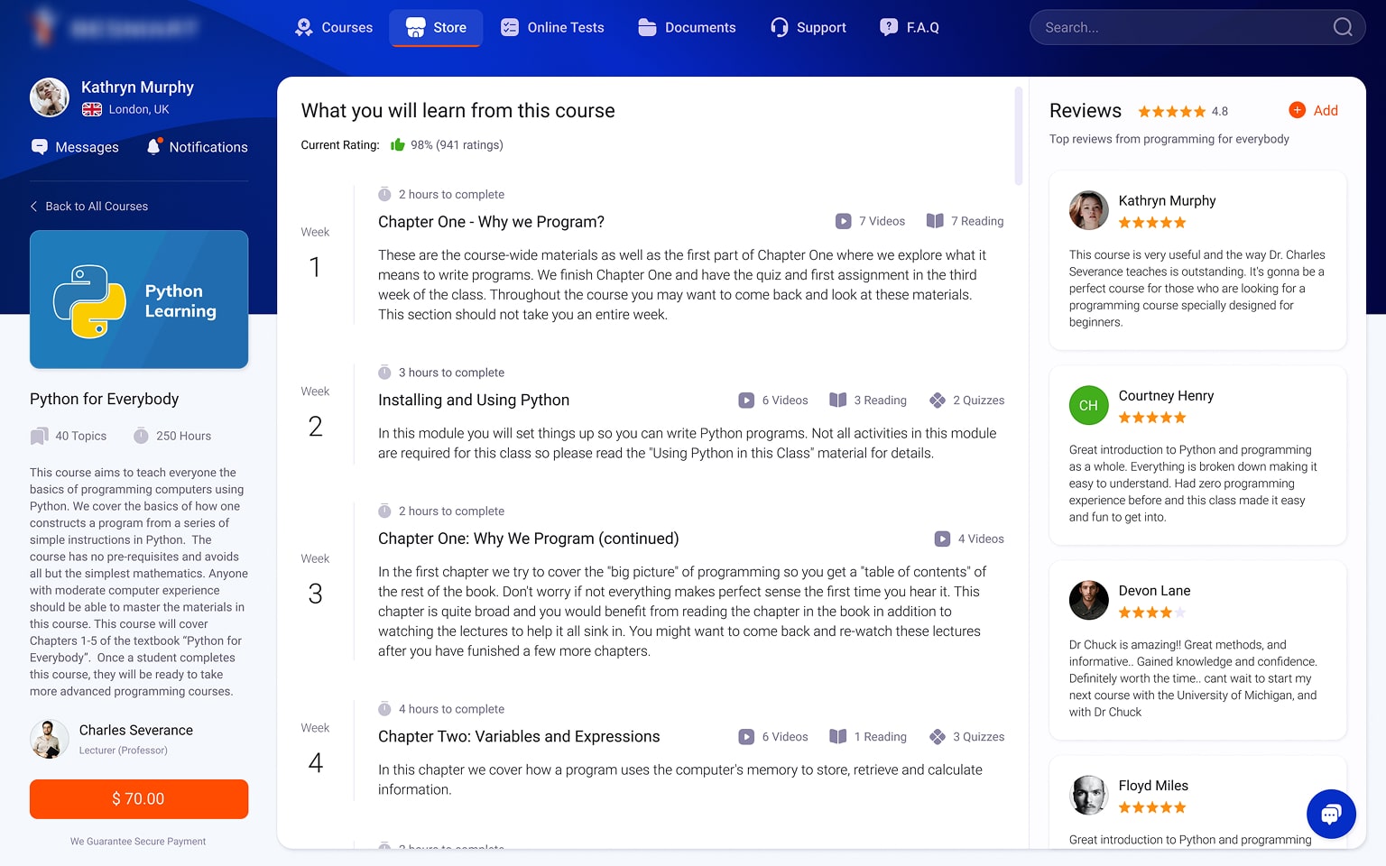Open the F.A.Q page
Screen dimensions: 1386x866
(x=910, y=27)
